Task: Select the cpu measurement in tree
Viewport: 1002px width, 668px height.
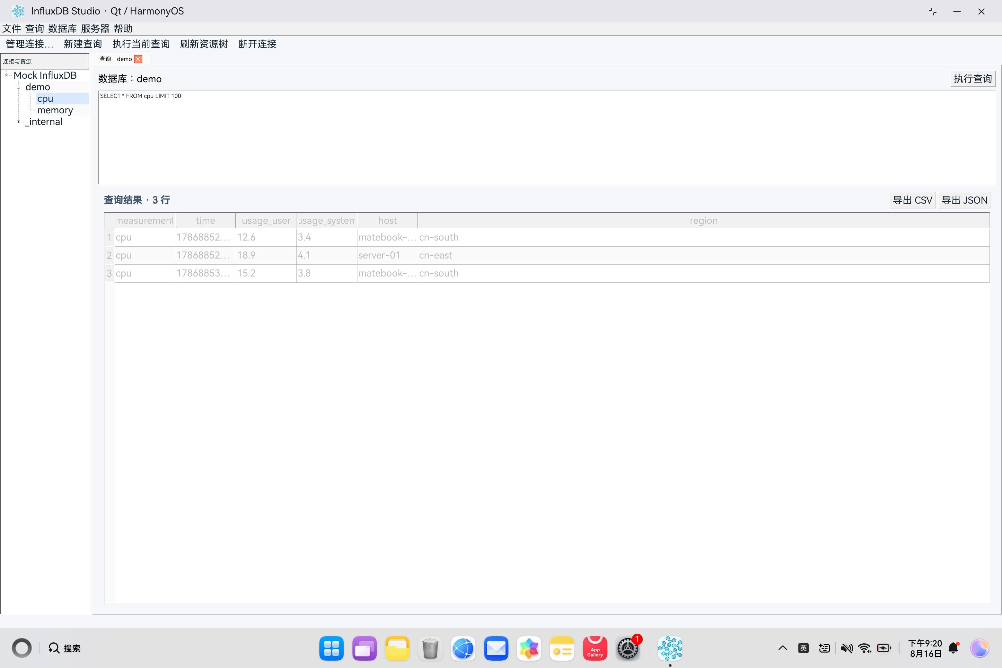Action: tap(45, 98)
